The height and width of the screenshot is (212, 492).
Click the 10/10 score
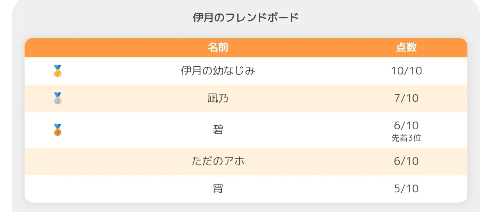tap(406, 71)
